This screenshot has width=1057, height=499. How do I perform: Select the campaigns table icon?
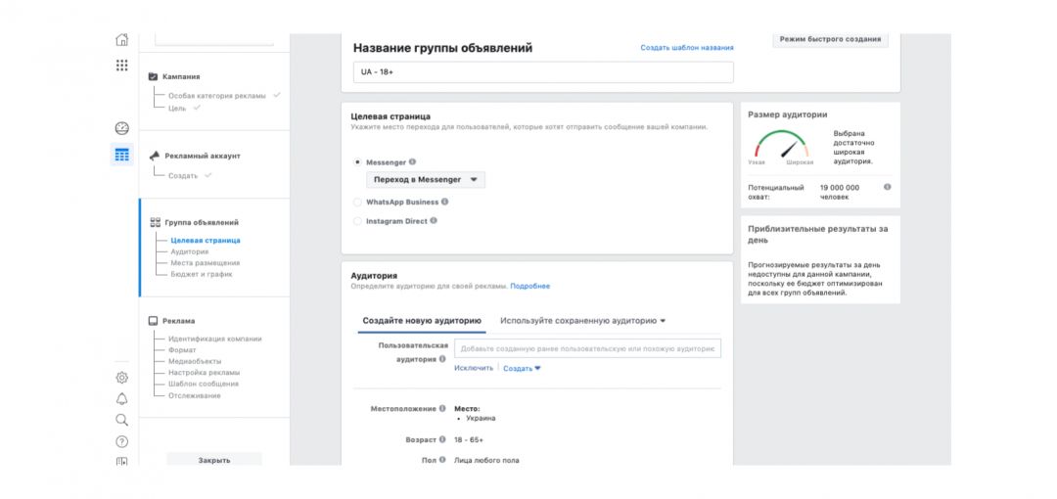click(122, 156)
